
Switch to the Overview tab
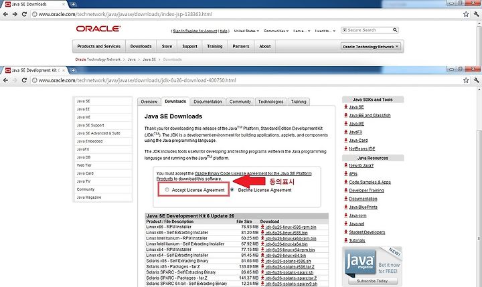[x=149, y=102]
